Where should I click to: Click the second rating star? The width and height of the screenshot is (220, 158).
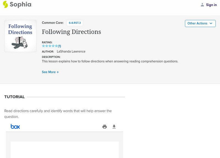[47, 46]
